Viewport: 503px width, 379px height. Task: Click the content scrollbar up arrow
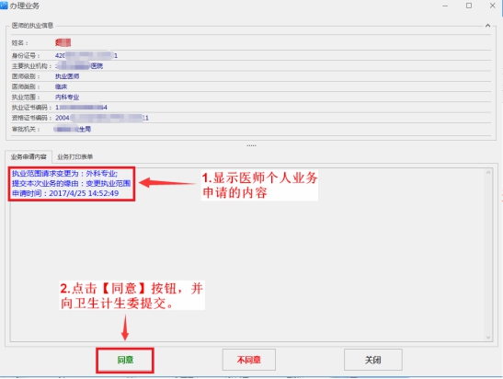pyautogui.click(x=488, y=172)
